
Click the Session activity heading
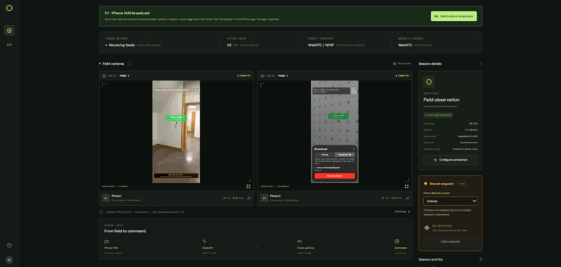coord(431,259)
